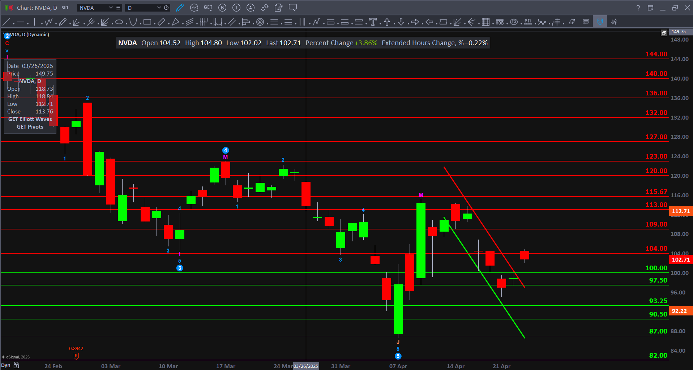Toggle the magnet snap mode

(x=600, y=22)
